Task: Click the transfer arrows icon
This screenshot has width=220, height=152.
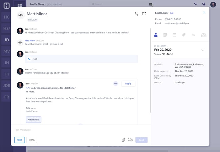Action: 194,35
